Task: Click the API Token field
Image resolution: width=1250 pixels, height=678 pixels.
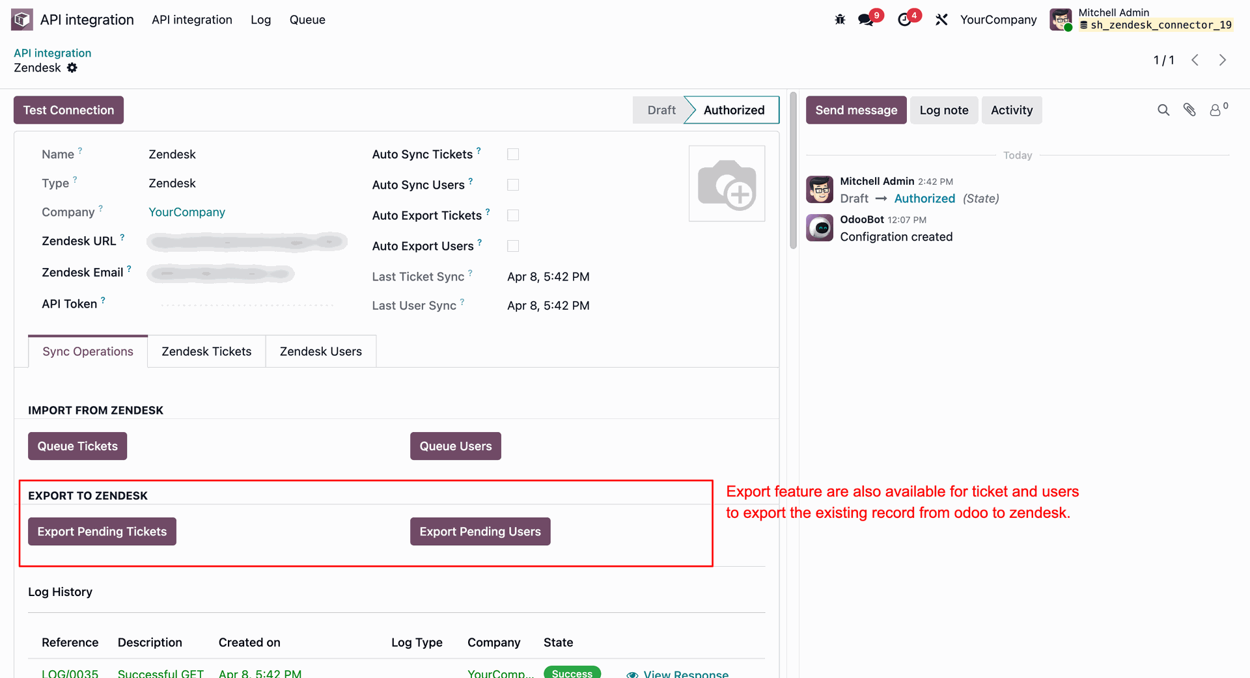Action: coord(247,304)
